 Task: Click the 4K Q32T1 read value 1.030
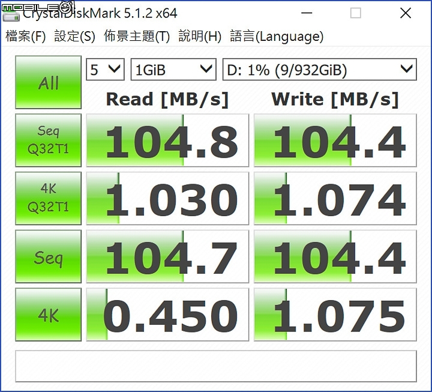(167, 199)
